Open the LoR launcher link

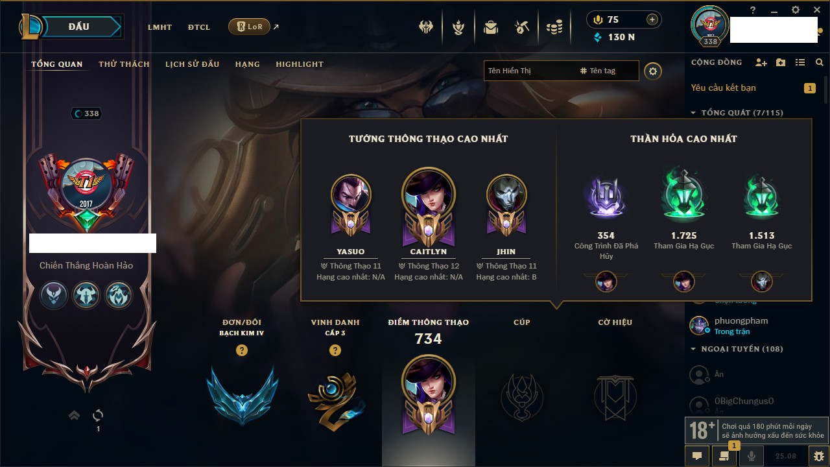tap(249, 27)
